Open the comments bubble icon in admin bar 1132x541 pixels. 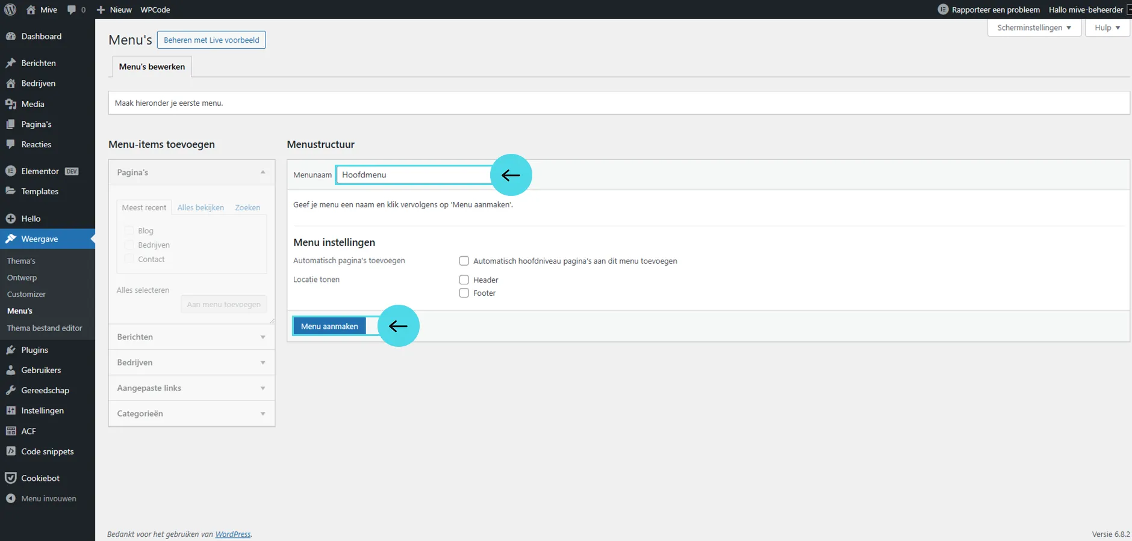click(72, 10)
